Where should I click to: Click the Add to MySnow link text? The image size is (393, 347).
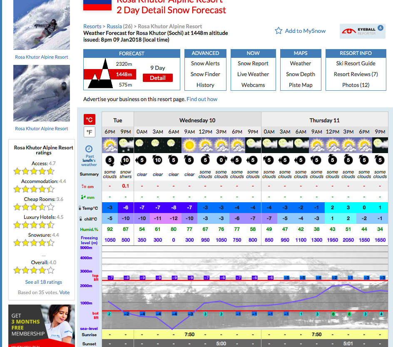[x=305, y=31]
